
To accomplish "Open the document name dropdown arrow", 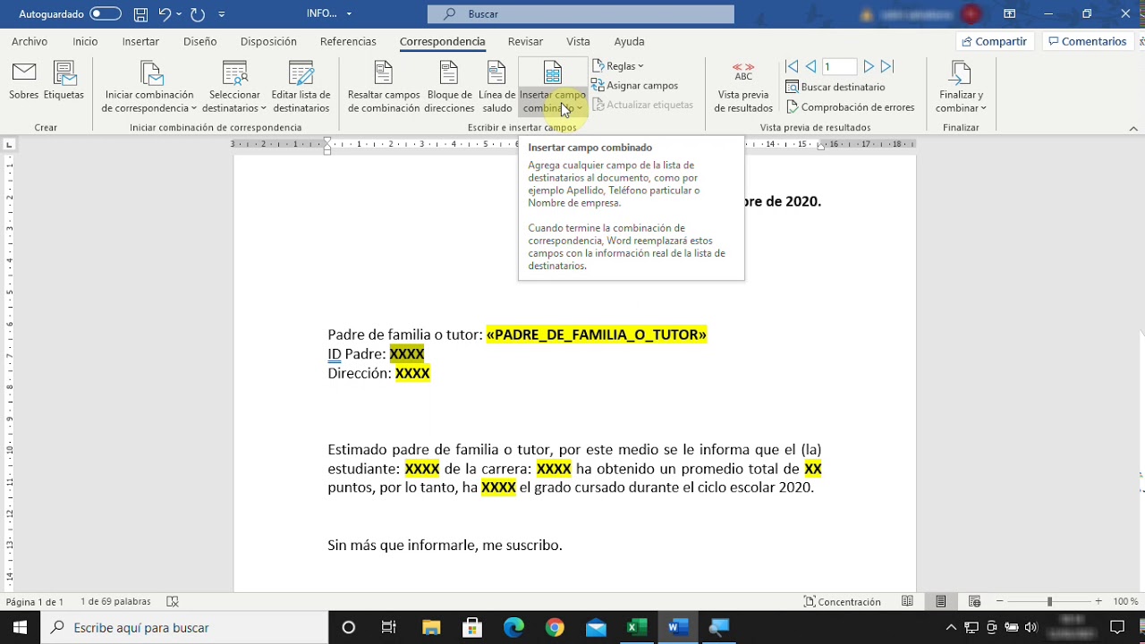I will click(x=349, y=14).
